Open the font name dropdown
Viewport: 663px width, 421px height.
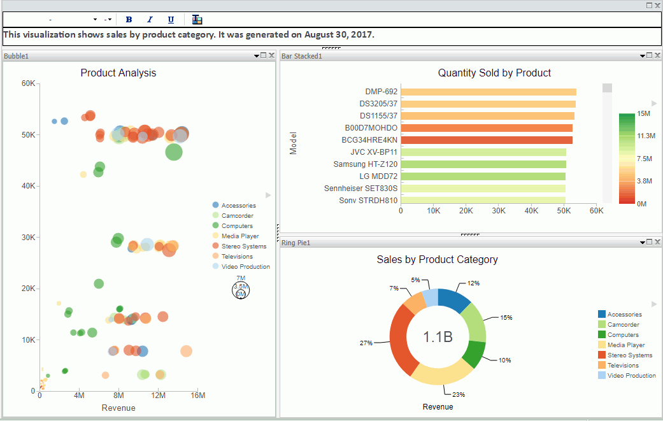point(95,20)
